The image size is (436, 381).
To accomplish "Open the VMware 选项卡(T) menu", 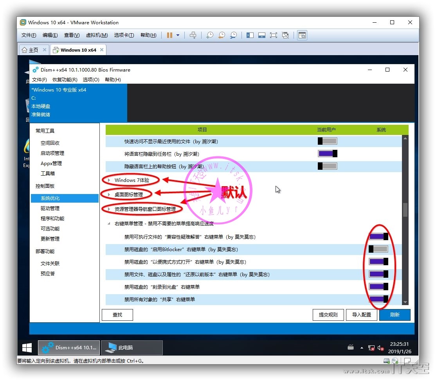I will 124,35.
